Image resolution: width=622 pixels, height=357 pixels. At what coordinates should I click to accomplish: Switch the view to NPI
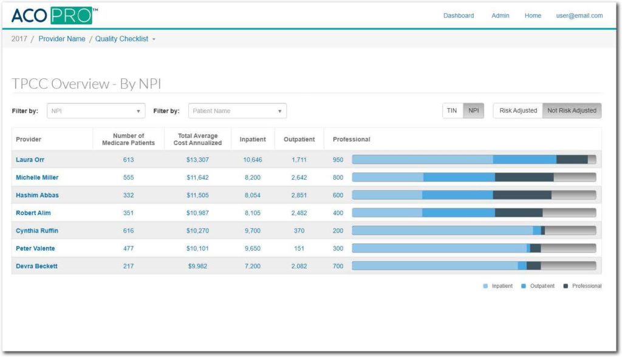[x=473, y=110]
